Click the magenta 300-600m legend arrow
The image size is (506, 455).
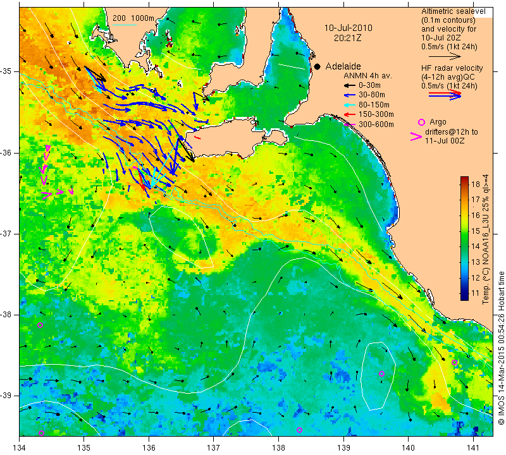point(350,124)
